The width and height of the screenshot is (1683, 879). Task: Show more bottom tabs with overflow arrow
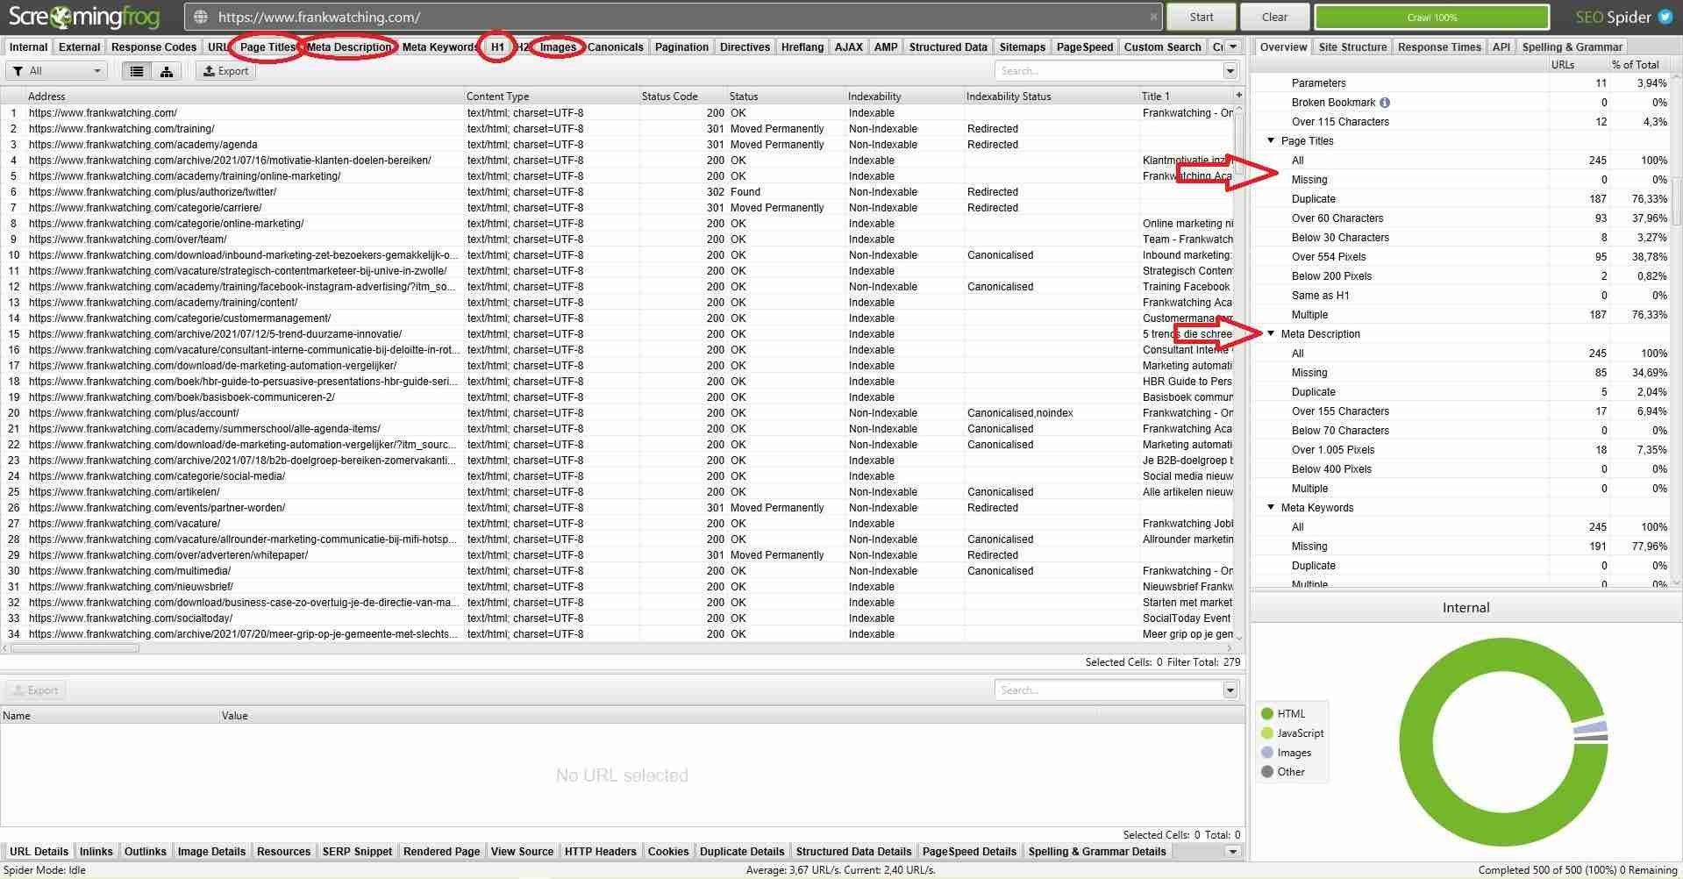pos(1231,852)
